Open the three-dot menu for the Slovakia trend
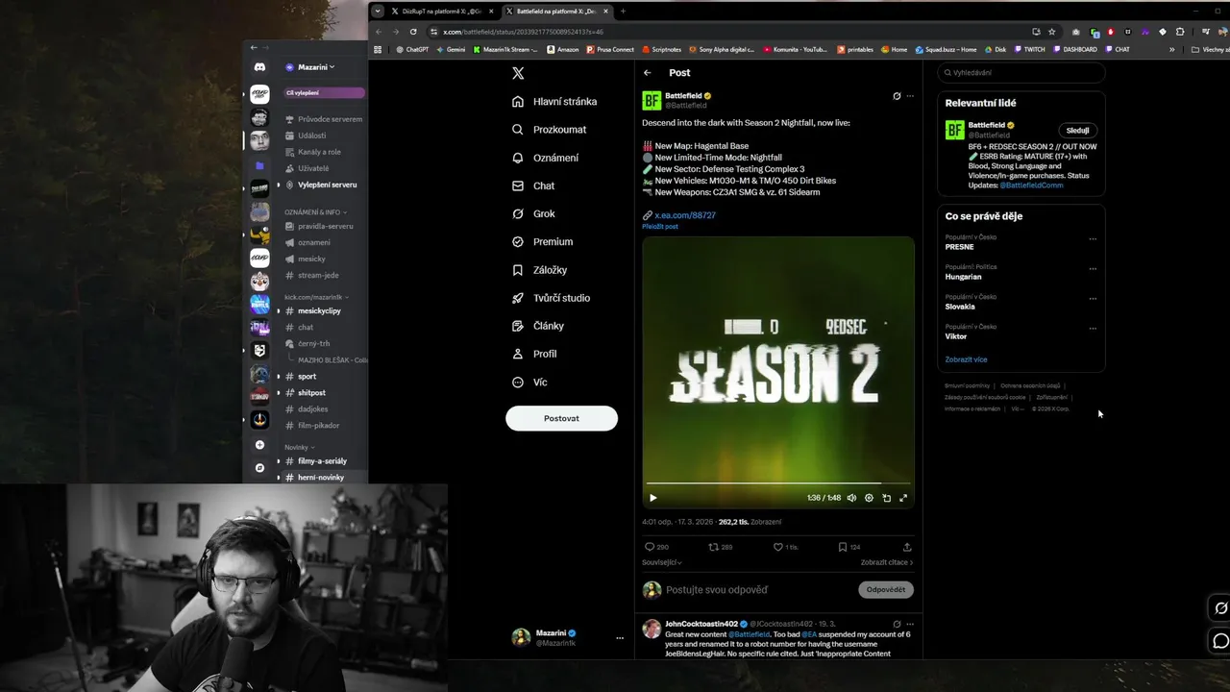Screen dimensions: 1230x692 point(1093,299)
